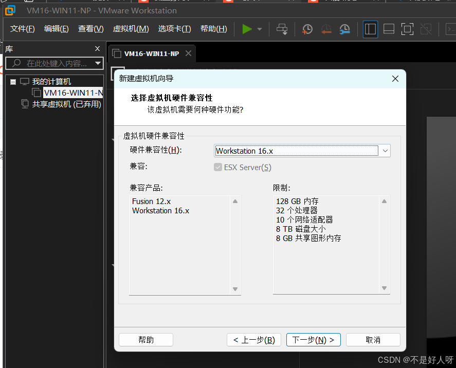This screenshot has width=456, height=368.
Task: Open the 编辑(E) menu
Action: (x=57, y=29)
